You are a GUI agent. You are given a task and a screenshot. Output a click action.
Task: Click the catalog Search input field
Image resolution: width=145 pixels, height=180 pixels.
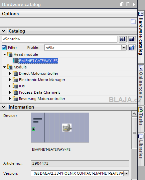(x=60, y=39)
